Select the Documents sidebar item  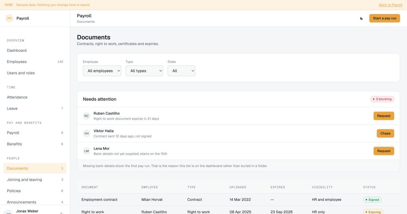click(x=35, y=168)
